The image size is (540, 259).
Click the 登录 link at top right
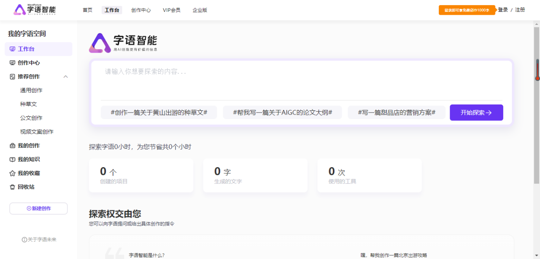503,10
